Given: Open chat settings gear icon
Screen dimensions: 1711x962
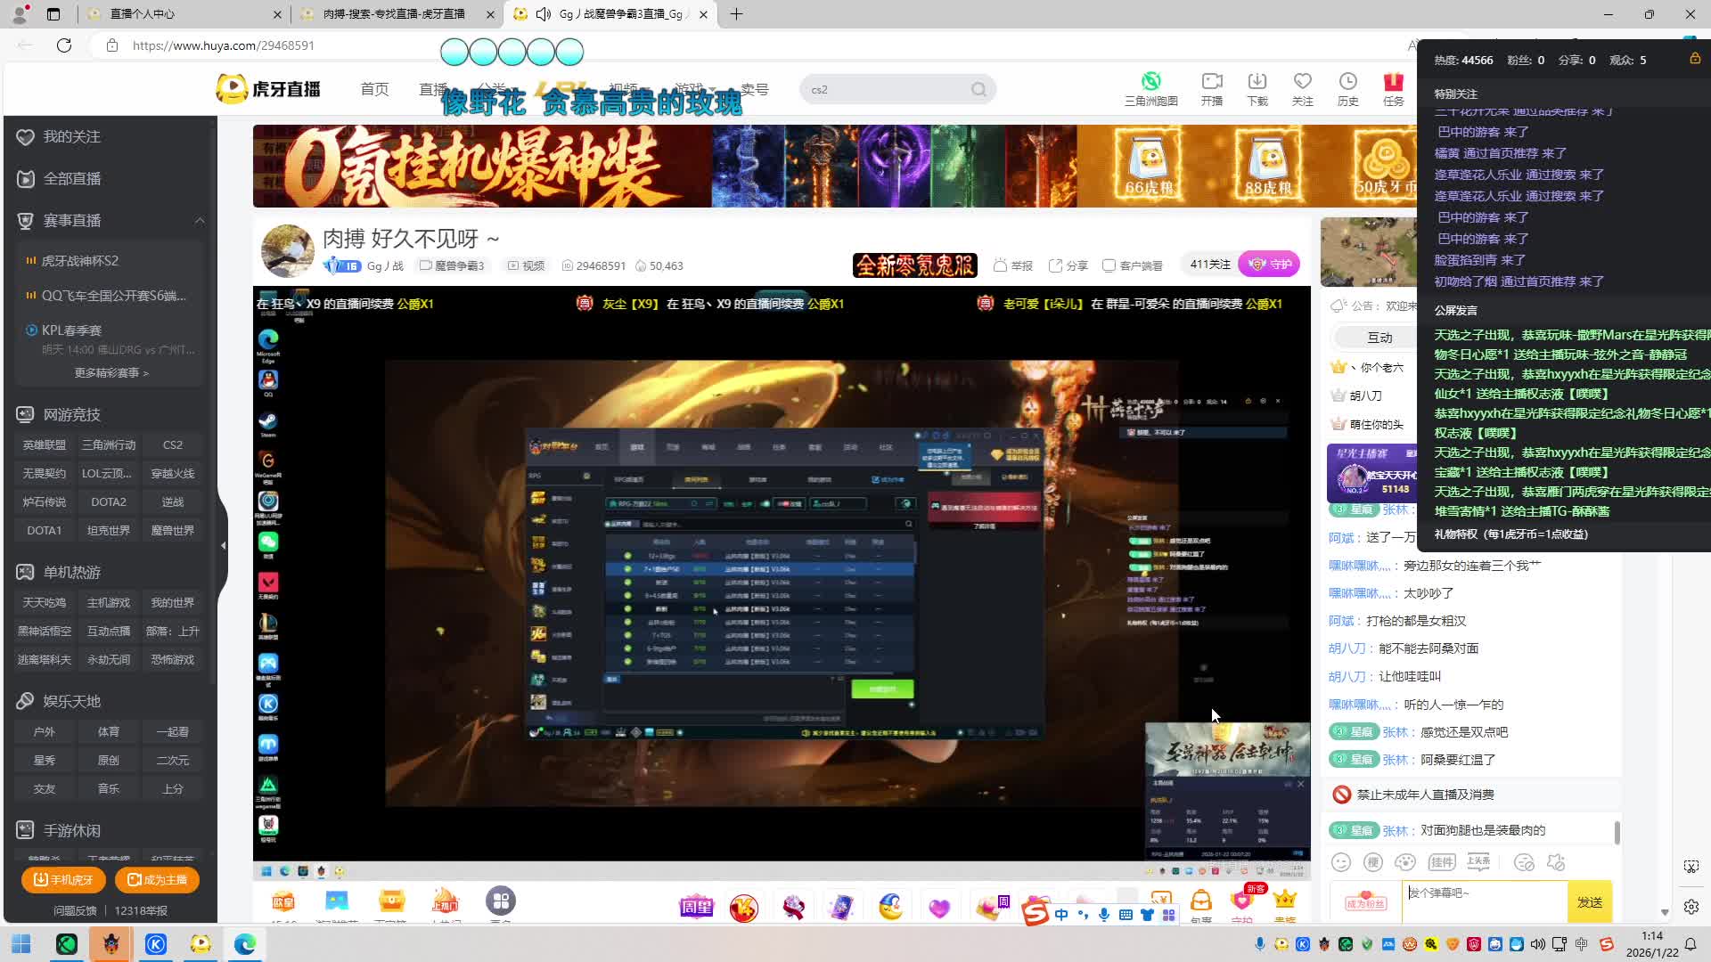Looking at the screenshot, I should [1691, 907].
